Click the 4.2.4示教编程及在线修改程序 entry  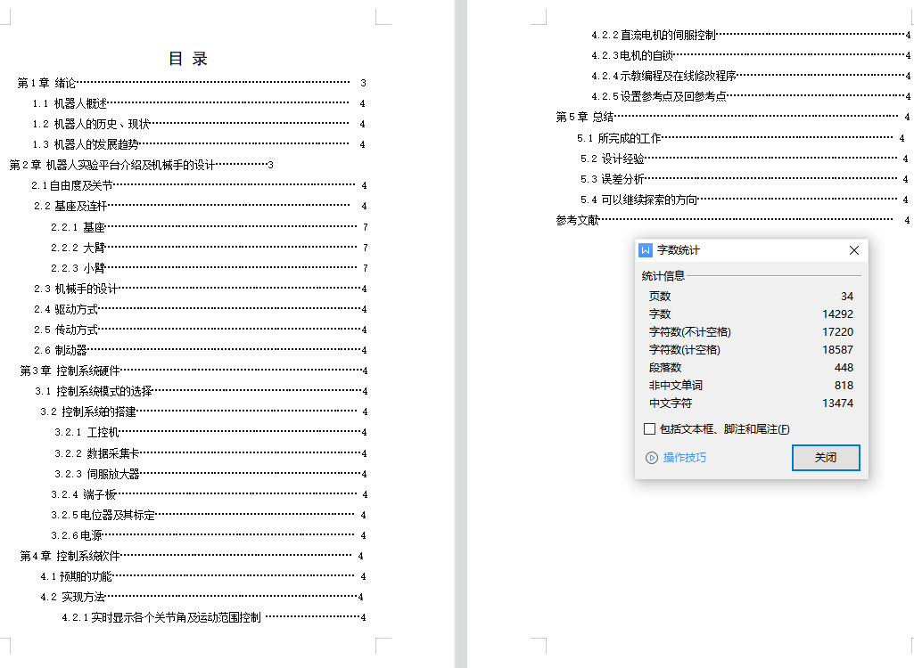751,76
